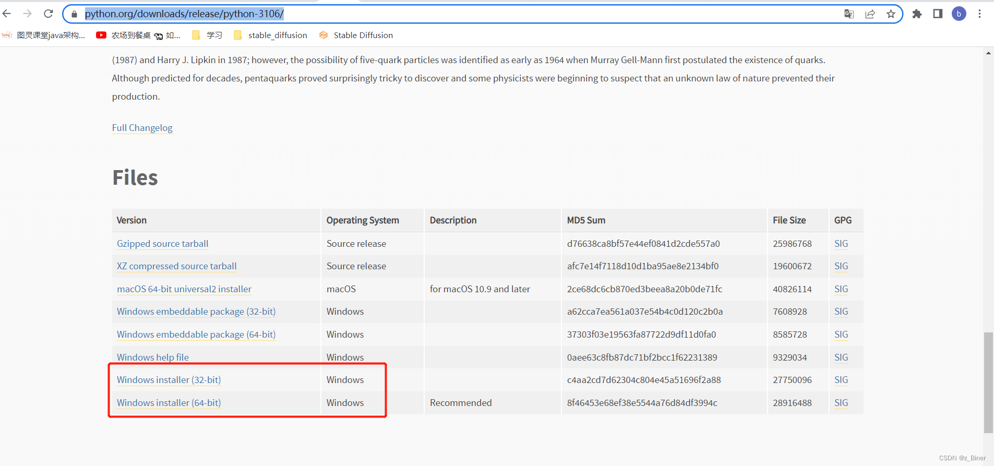Click the 'macOS' operating system cell
The height and width of the screenshot is (466, 994).
[x=341, y=289]
